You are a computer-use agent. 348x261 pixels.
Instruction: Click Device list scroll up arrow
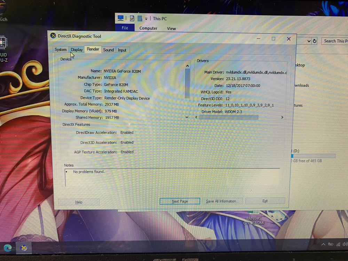tap(187, 66)
